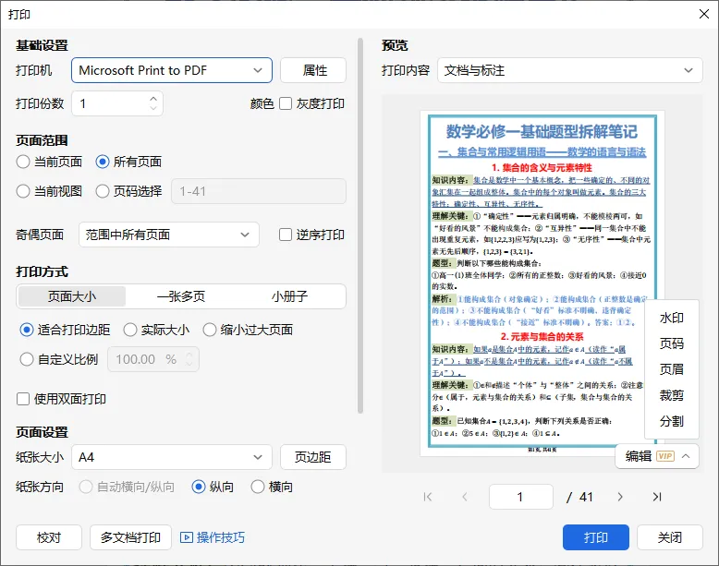Open the 打印内容 dropdown
The image size is (719, 566).
coord(569,70)
